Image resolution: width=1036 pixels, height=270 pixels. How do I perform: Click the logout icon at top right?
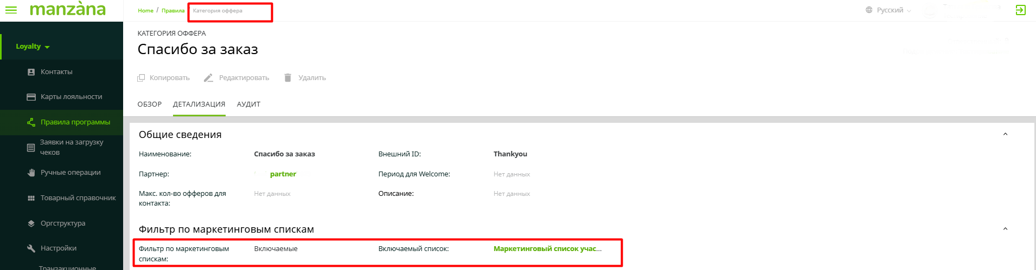(x=1020, y=10)
